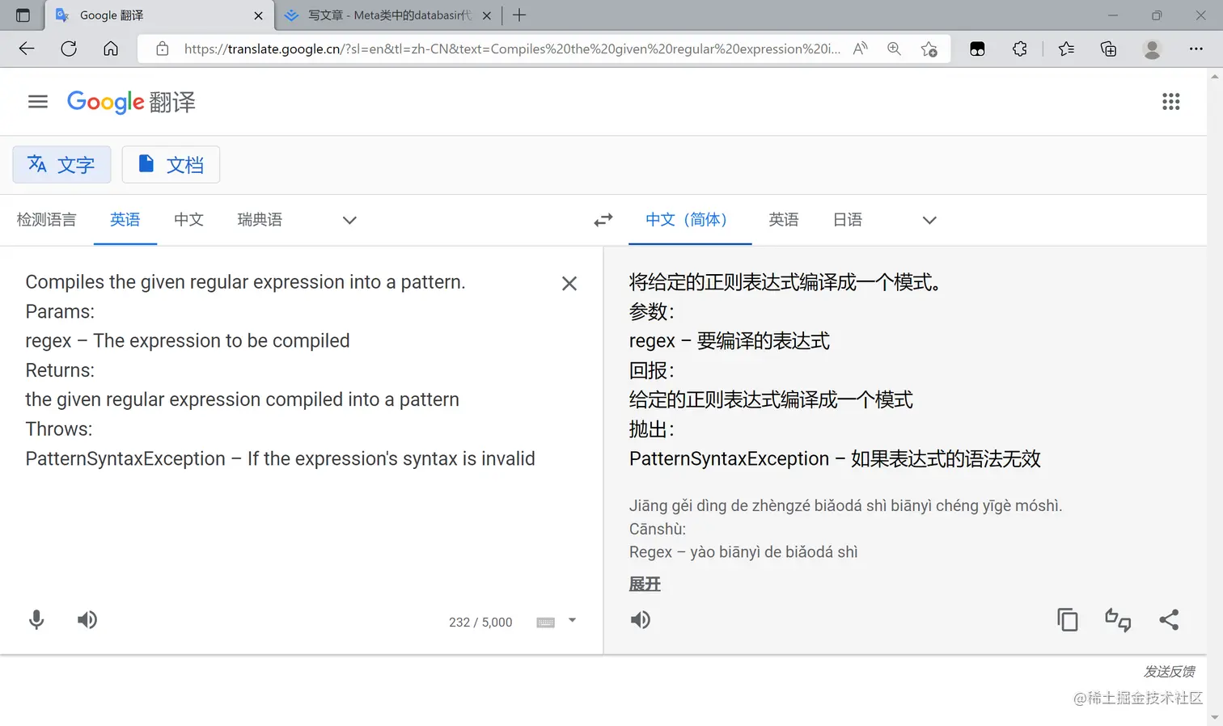Click the page vertical scrollbar track
This screenshot has height=726, width=1223.
tap(1215, 396)
